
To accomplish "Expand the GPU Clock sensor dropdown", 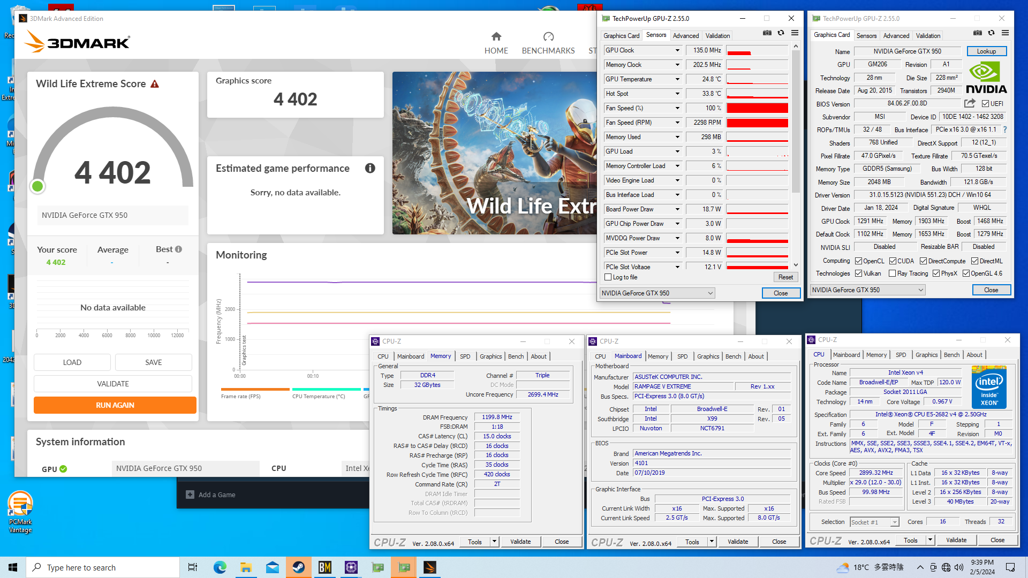I will coord(677,50).
